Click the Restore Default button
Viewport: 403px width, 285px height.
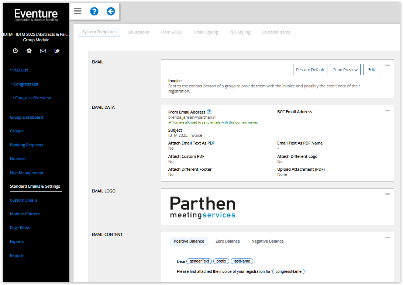pyautogui.click(x=310, y=70)
